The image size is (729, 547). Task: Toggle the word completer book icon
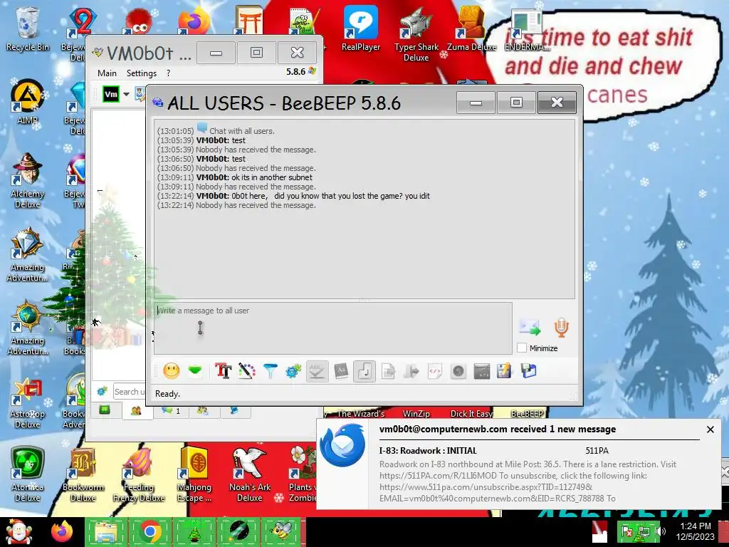tap(341, 370)
